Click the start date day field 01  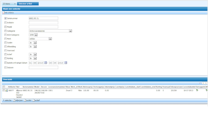[30, 63]
